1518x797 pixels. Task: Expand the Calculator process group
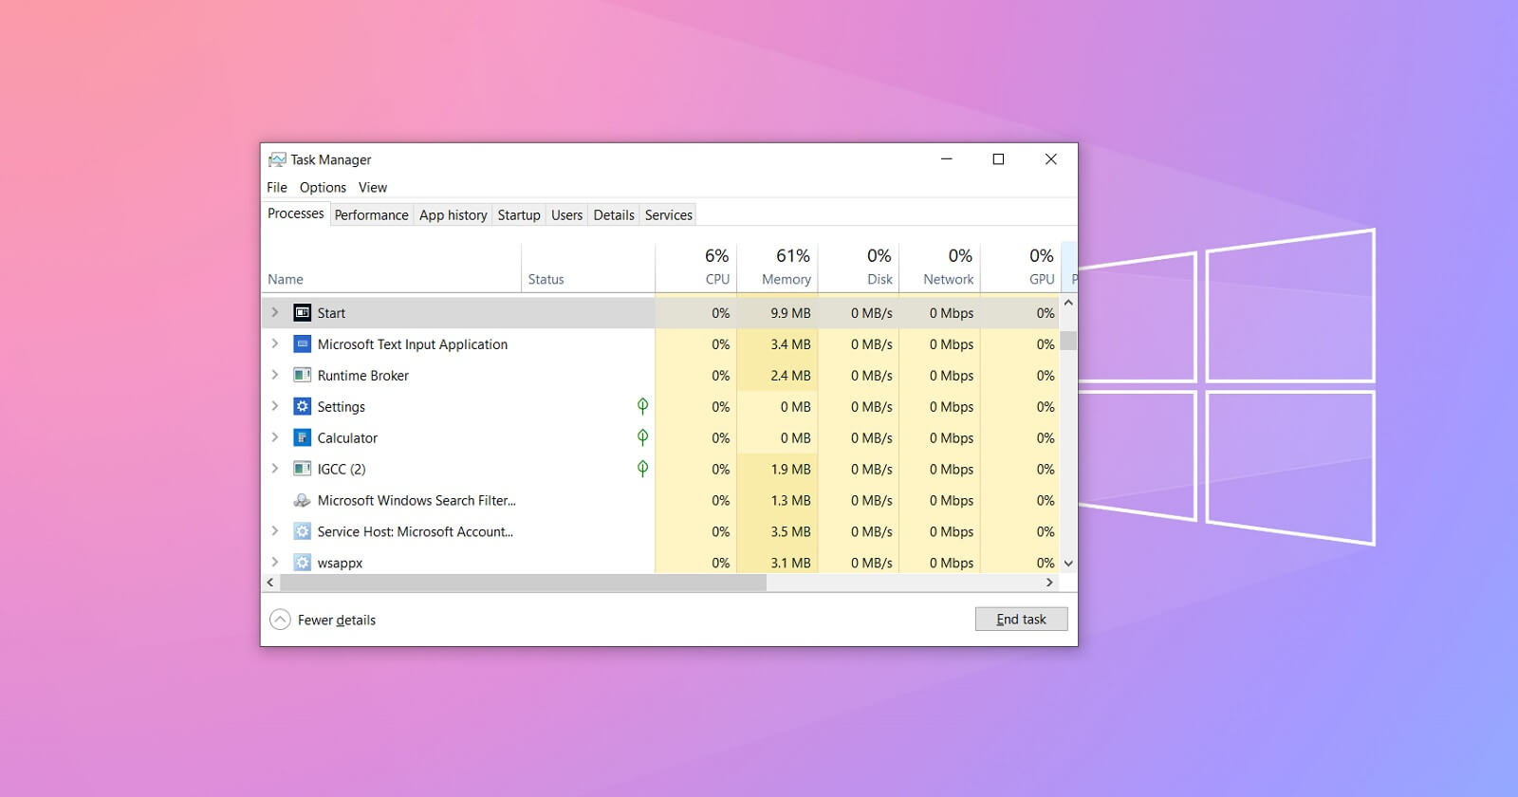(275, 437)
